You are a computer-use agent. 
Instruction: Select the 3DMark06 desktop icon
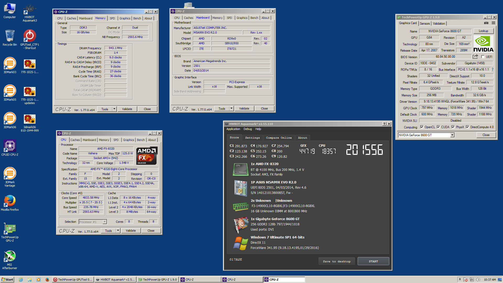coord(10,120)
